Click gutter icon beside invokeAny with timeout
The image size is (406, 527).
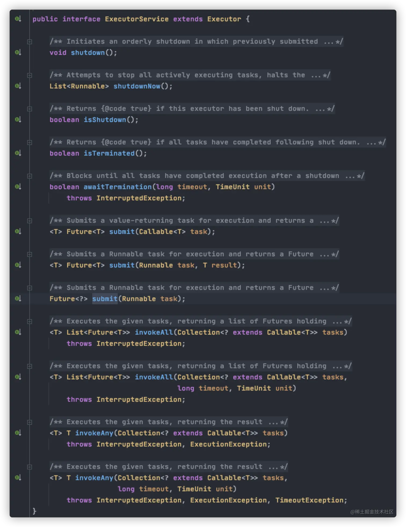tap(18, 478)
